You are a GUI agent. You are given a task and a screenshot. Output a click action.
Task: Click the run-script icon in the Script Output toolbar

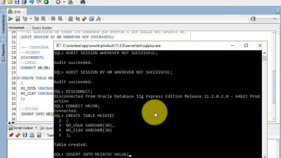click(x=39, y=135)
